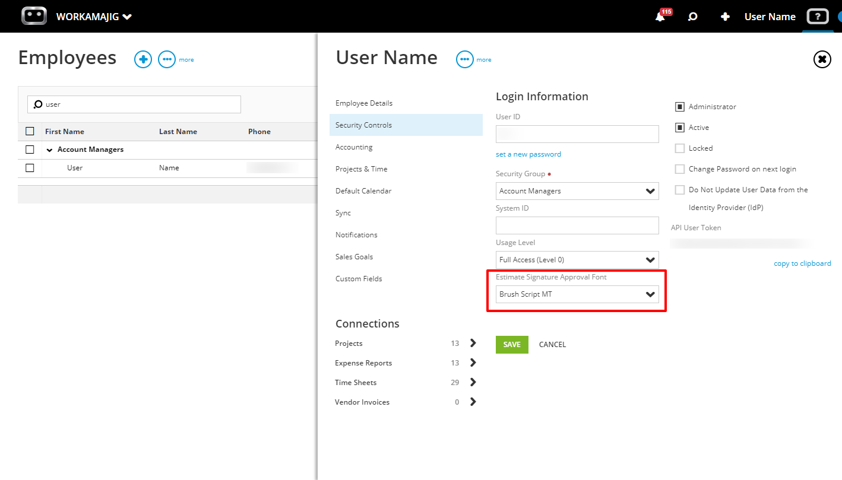Enable Change Password on next login
The image size is (842, 480).
pyautogui.click(x=680, y=169)
